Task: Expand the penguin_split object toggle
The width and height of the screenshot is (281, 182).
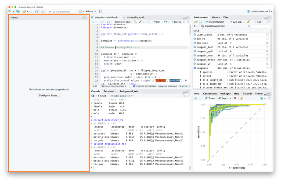Action: [x=195, y=51]
